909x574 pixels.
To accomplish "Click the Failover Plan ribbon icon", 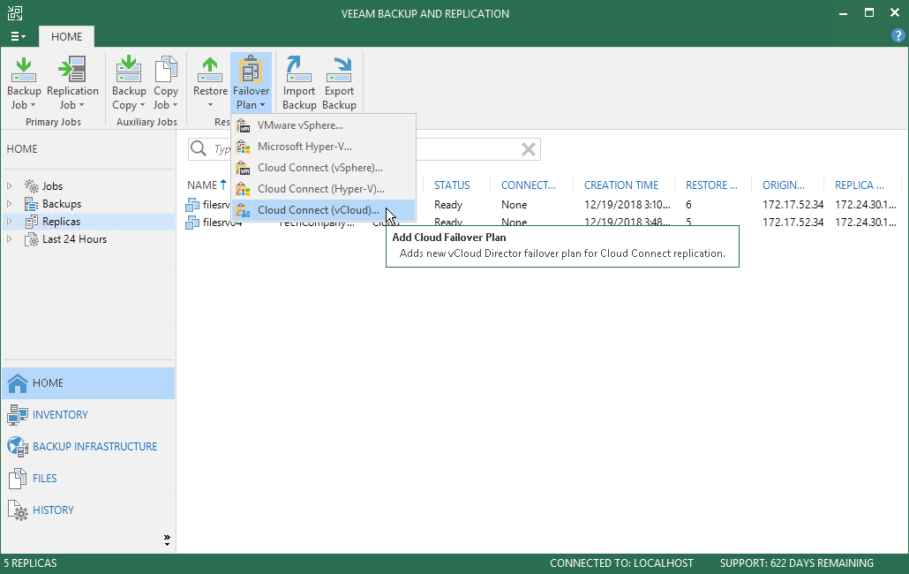I will click(x=251, y=70).
